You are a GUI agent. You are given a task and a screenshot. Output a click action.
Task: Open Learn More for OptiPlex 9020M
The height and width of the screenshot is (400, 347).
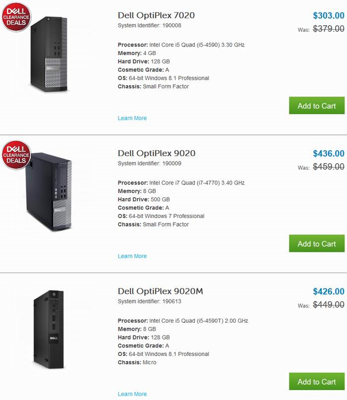tap(132, 394)
